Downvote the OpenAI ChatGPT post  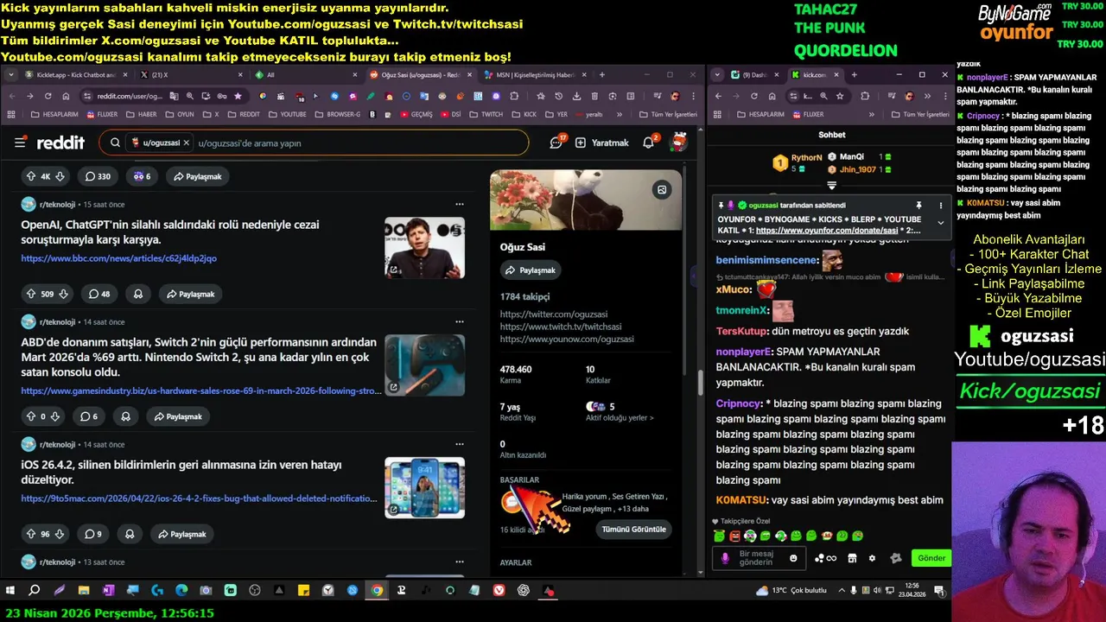[62, 294]
